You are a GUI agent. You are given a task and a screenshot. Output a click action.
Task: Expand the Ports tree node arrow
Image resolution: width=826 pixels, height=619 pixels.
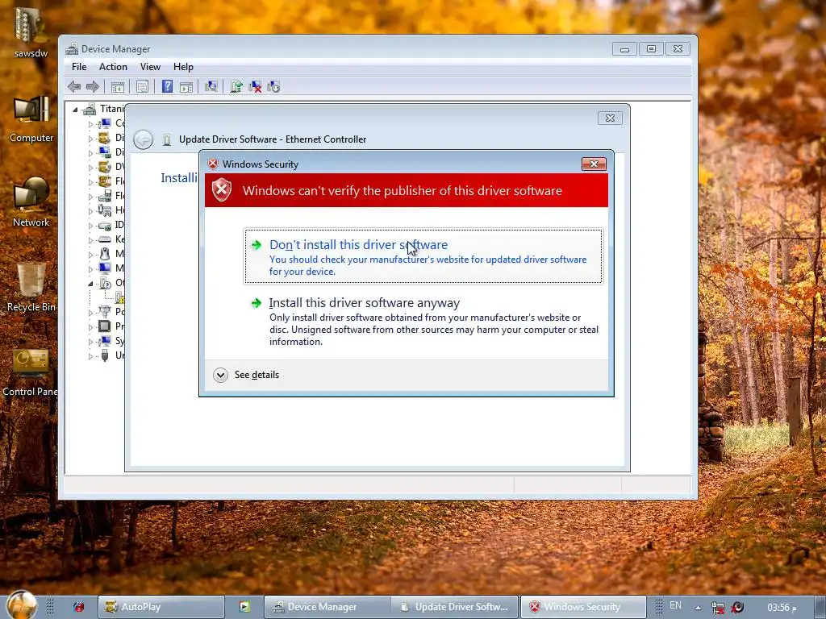pyautogui.click(x=90, y=312)
